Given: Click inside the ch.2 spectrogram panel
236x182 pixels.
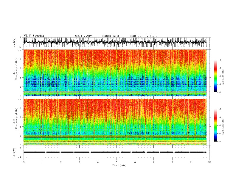Looking at the screenshot, I should [115, 122].
